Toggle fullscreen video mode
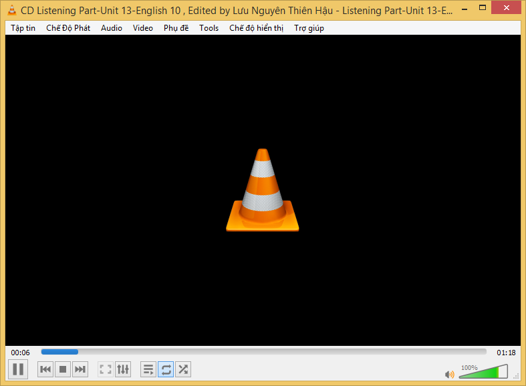 pyautogui.click(x=106, y=369)
